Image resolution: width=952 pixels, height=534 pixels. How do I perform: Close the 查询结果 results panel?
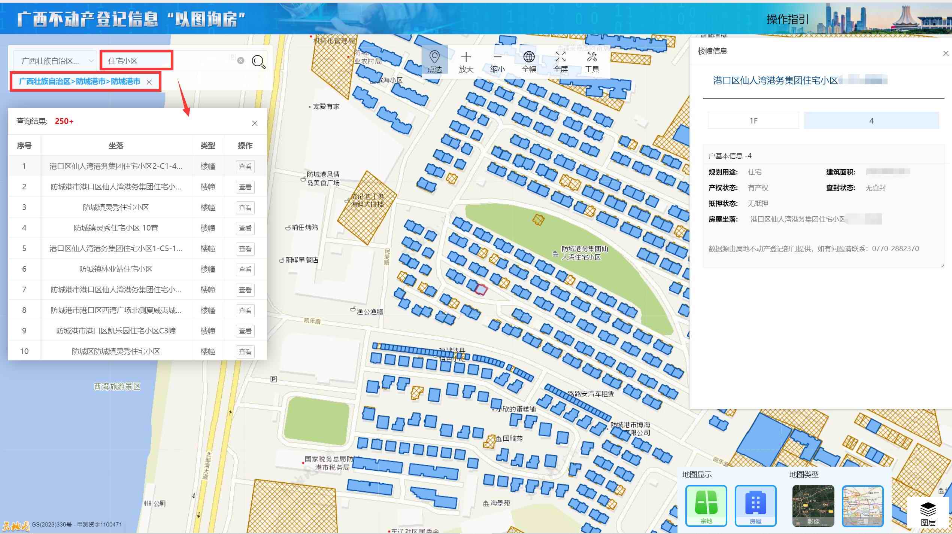tap(255, 123)
